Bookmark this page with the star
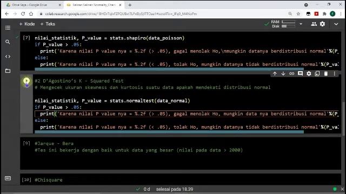Image resolution: width=346 pixels, height=194 pixels. click(298, 14)
